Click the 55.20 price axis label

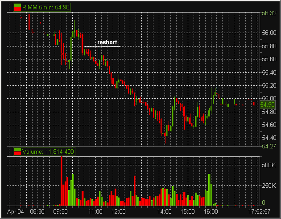[269, 86]
